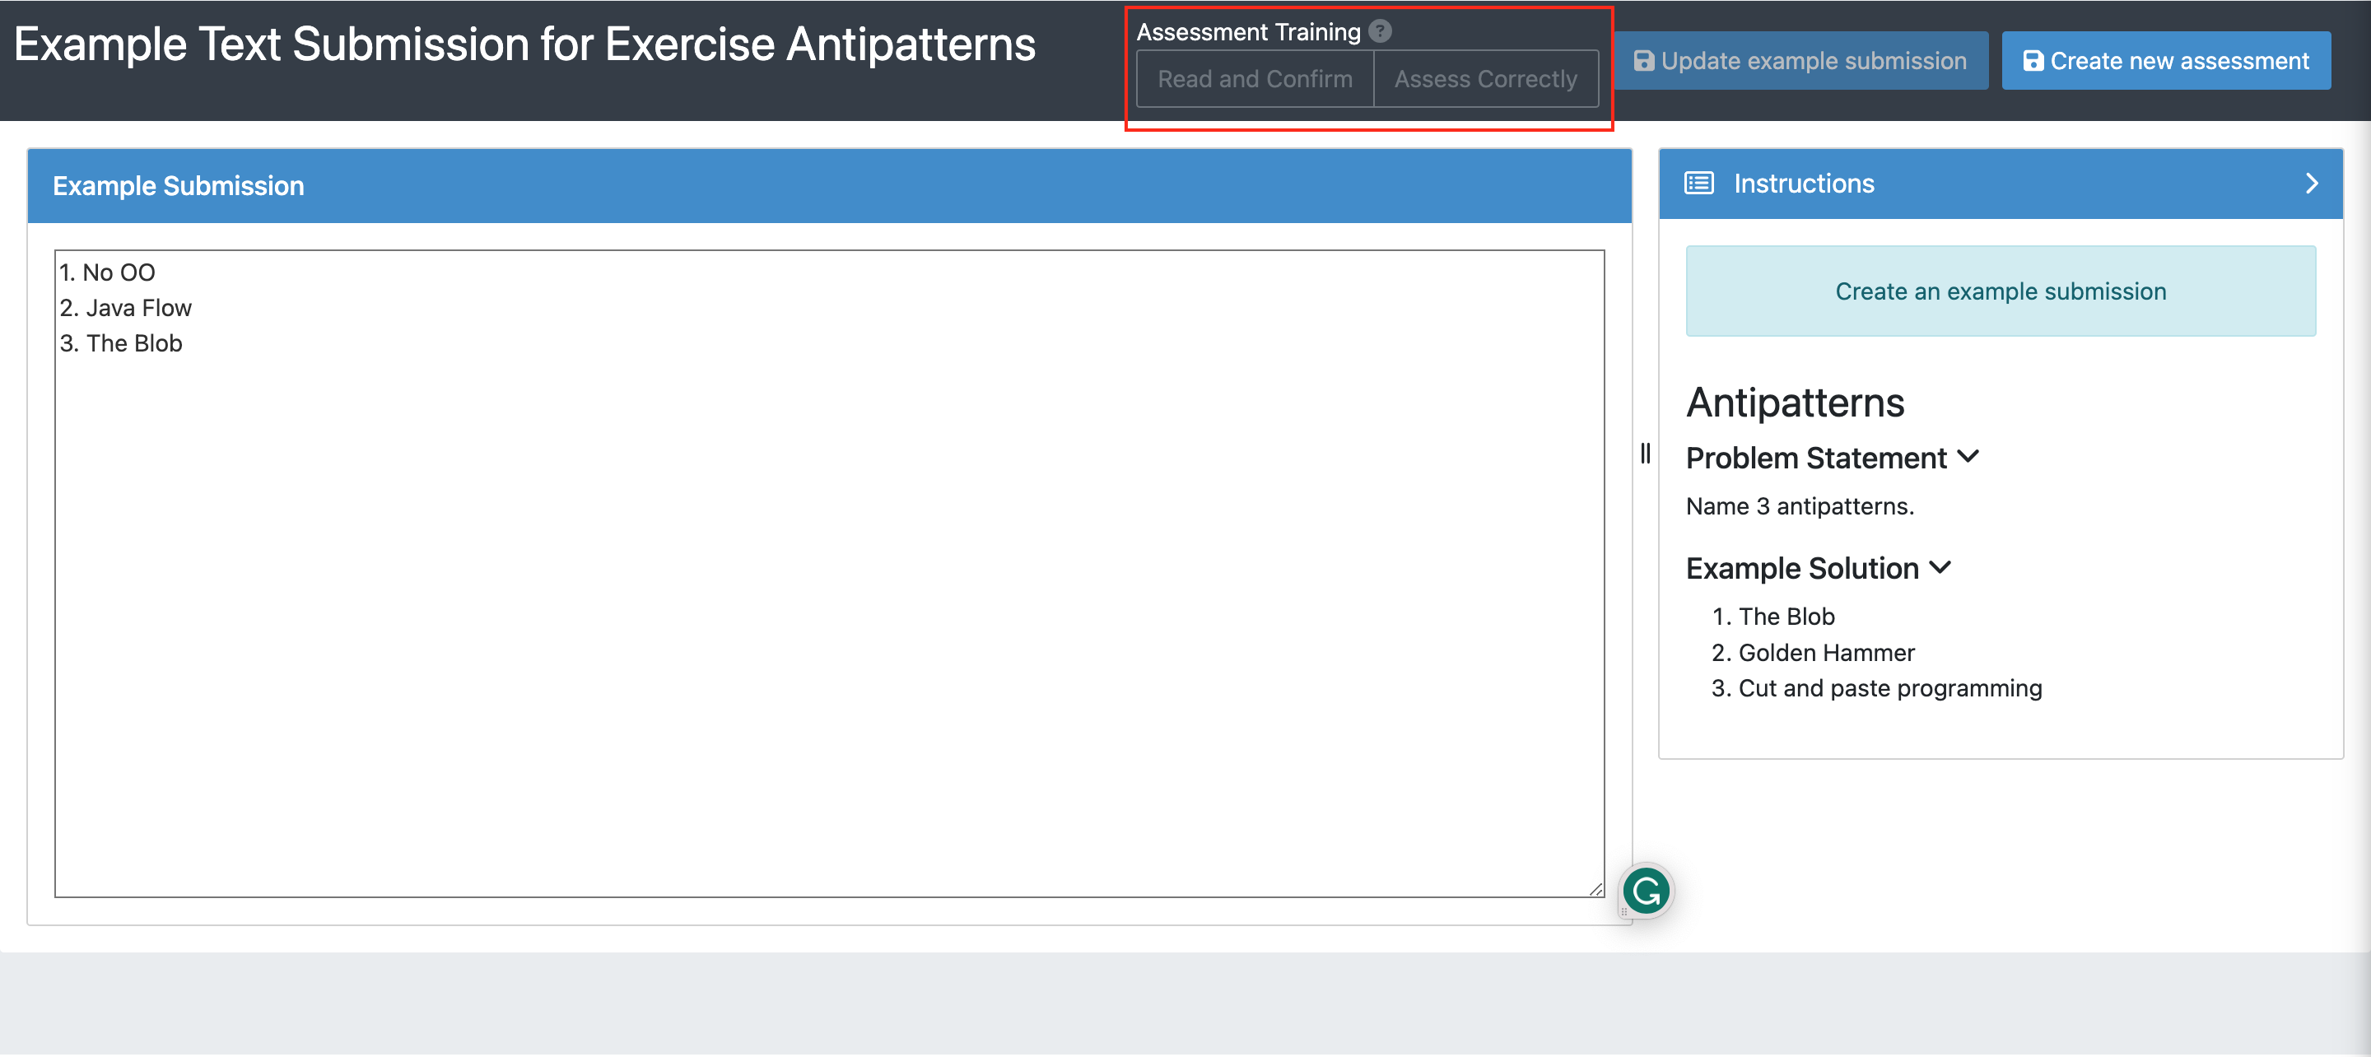Screen dimensions: 2371x1057
Task: Select the Read and Confirm training tab
Action: point(1255,77)
